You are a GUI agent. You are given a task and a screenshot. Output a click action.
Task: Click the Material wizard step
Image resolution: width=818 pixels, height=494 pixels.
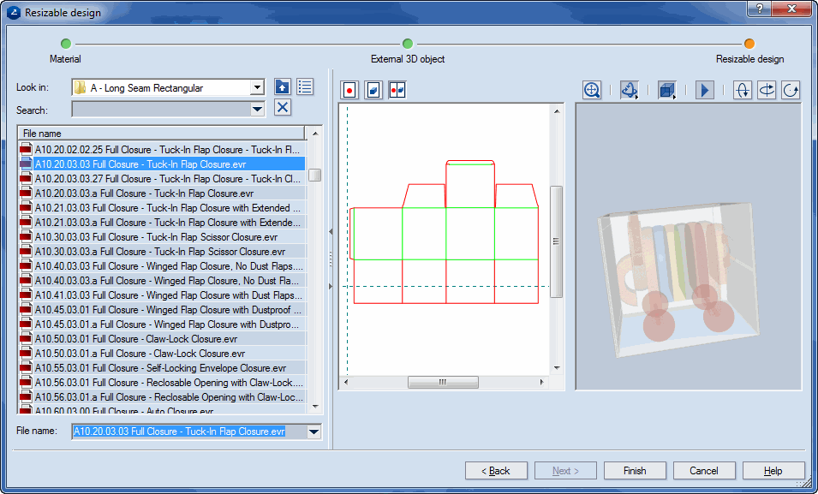coord(66,44)
